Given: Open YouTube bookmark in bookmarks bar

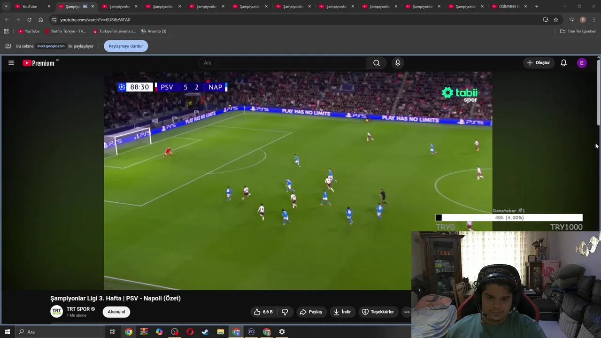Looking at the screenshot, I should tap(29, 31).
